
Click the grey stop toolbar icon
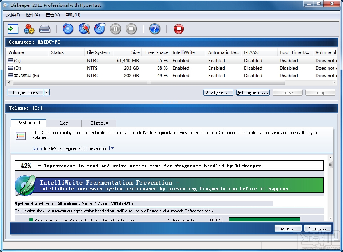pyautogui.click(x=131, y=29)
